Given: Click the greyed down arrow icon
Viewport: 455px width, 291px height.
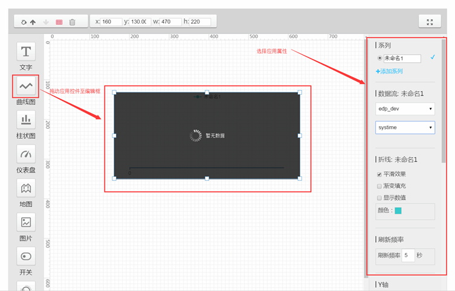Looking at the screenshot, I should pyautogui.click(x=46, y=22).
